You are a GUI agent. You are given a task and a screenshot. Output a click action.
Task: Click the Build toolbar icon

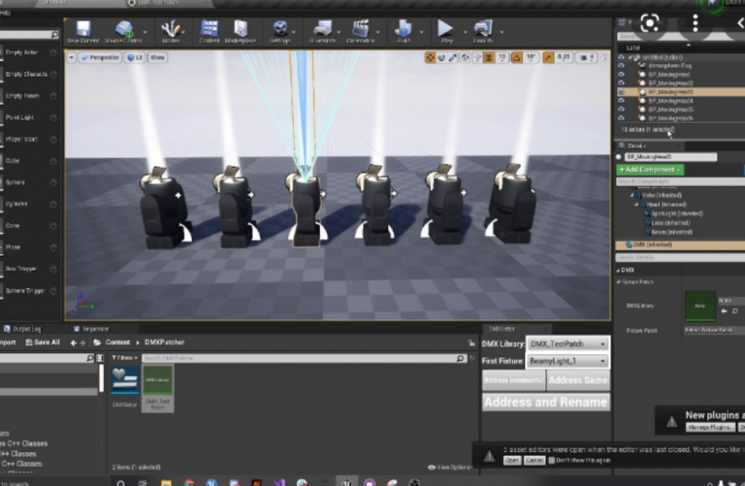coord(404,31)
